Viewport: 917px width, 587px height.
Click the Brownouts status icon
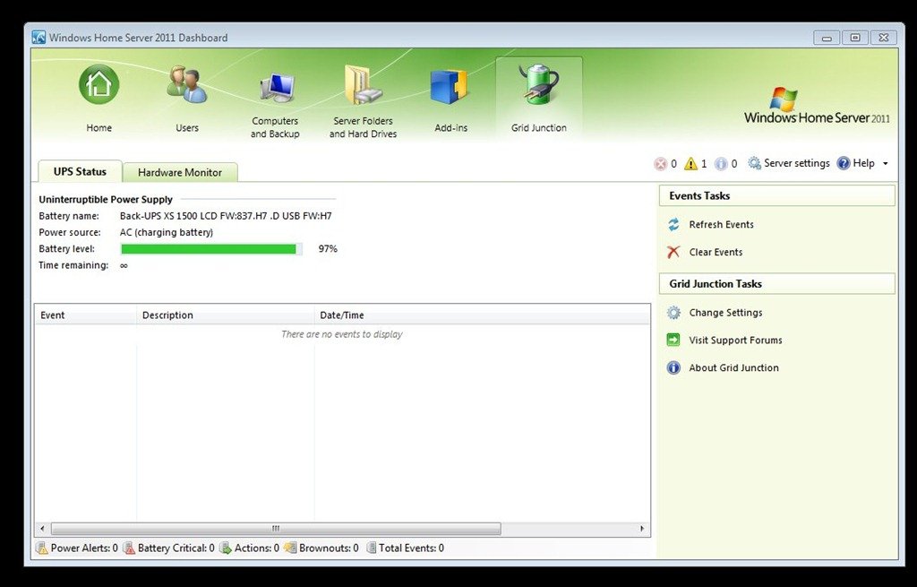click(290, 548)
